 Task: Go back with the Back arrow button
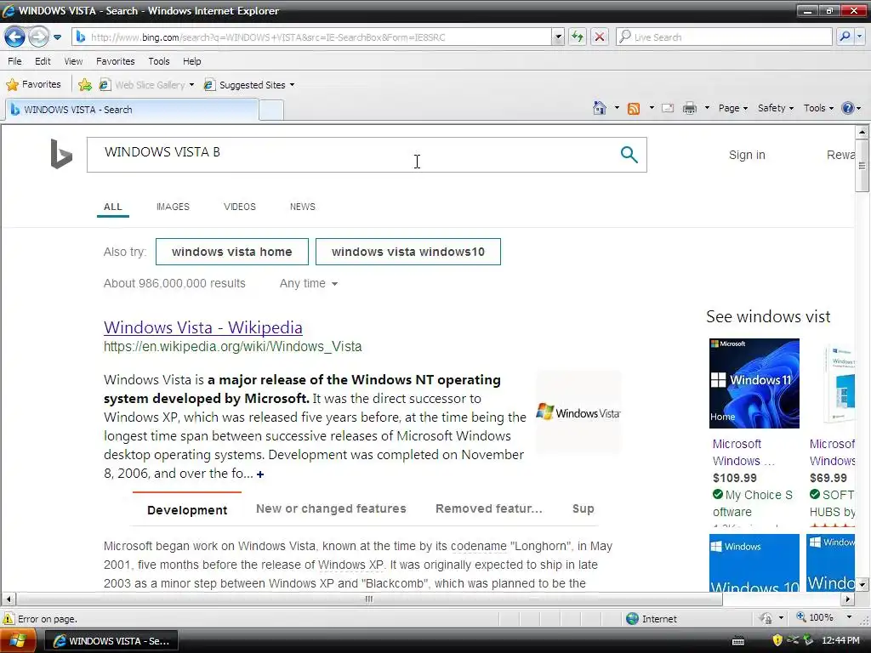pyautogui.click(x=15, y=37)
